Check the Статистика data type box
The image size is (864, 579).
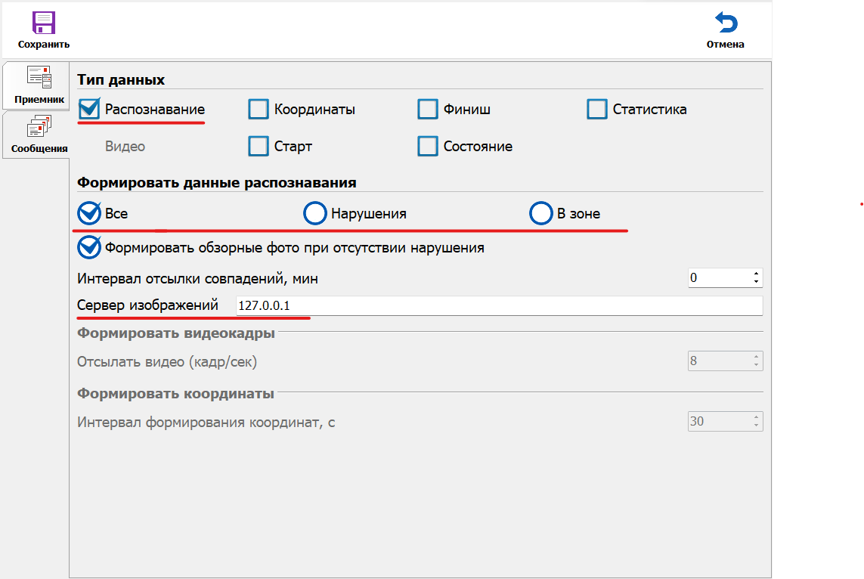coord(597,110)
